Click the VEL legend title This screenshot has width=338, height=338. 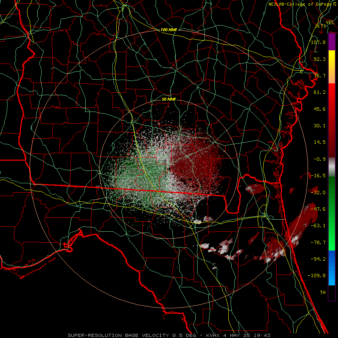[x=330, y=23]
